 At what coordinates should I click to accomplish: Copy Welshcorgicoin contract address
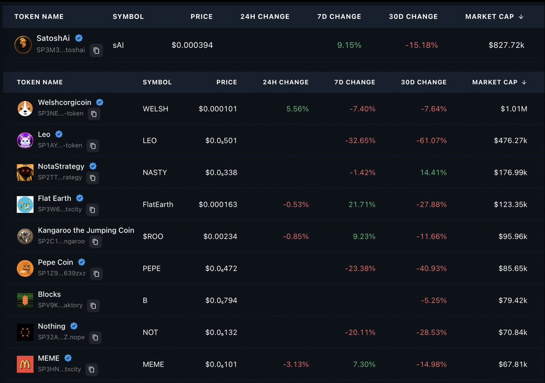94,114
